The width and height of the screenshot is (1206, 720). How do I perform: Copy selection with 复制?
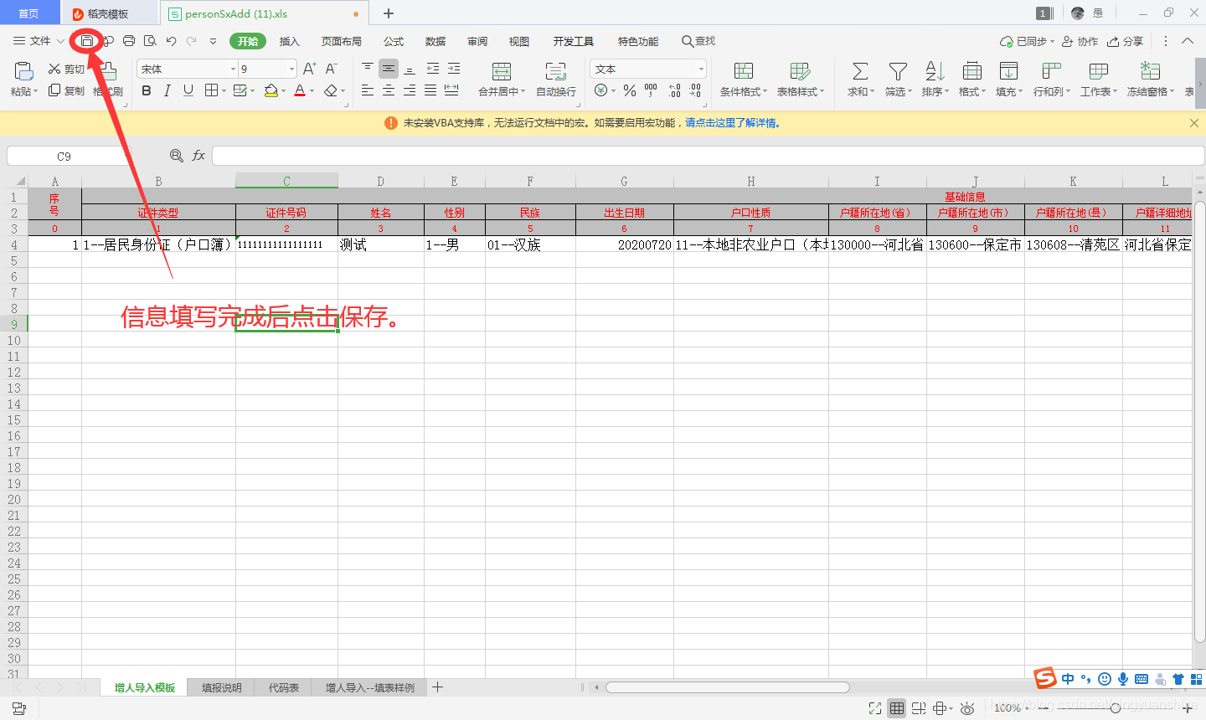tap(66, 90)
